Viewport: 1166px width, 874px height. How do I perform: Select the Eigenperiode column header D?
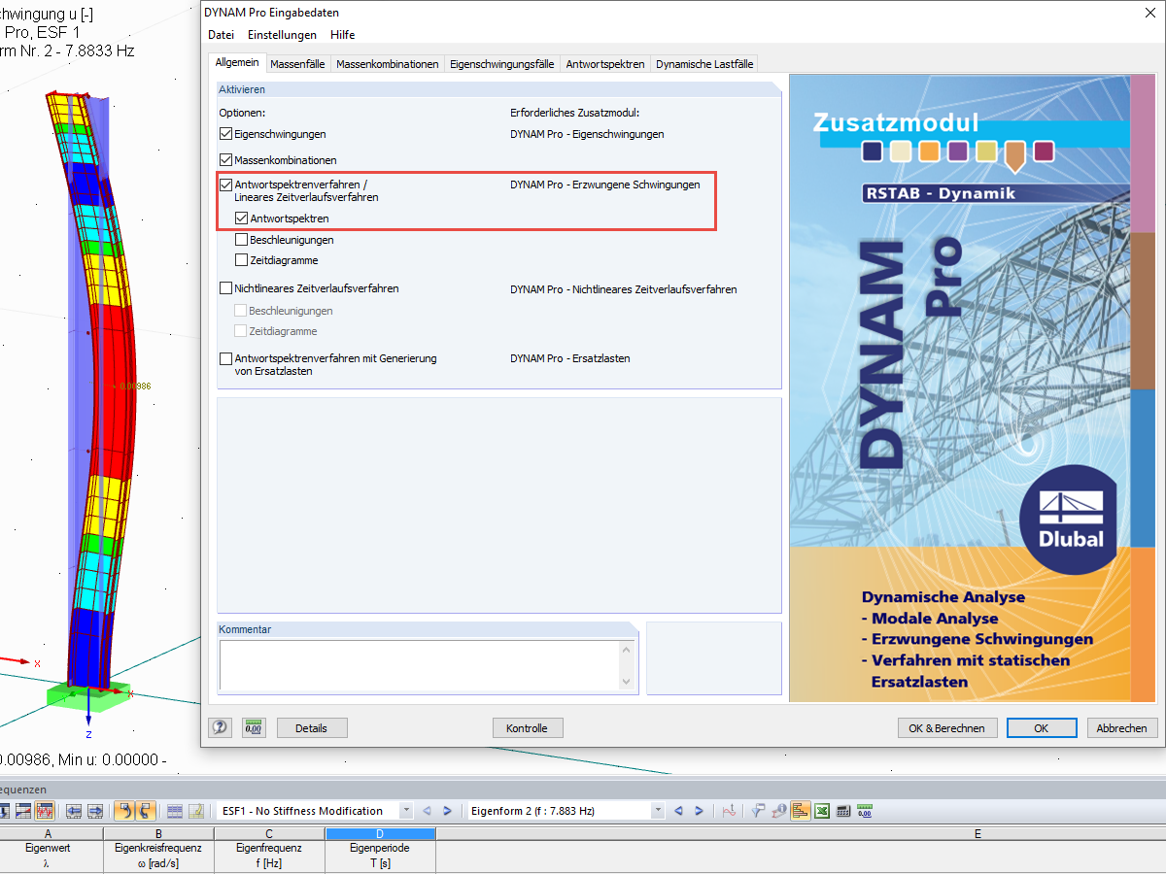(380, 832)
